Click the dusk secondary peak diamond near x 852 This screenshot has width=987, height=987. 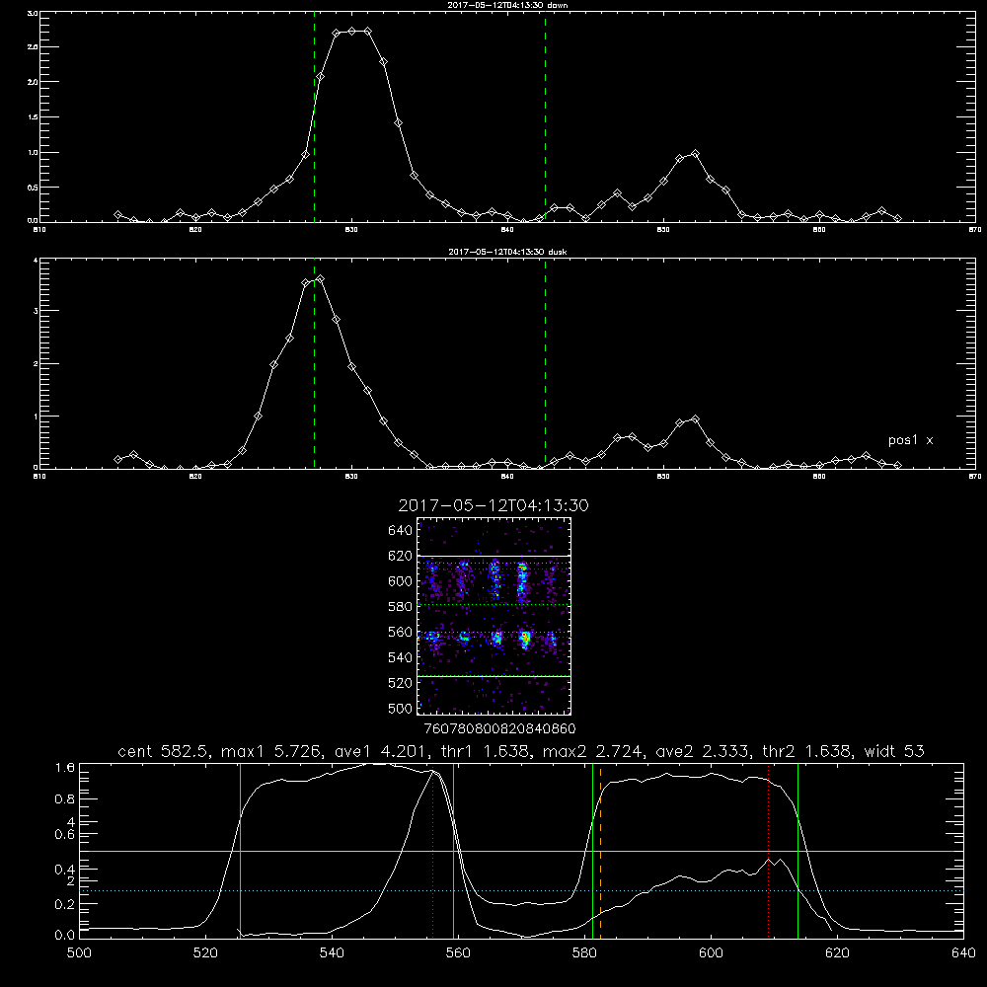(x=695, y=418)
